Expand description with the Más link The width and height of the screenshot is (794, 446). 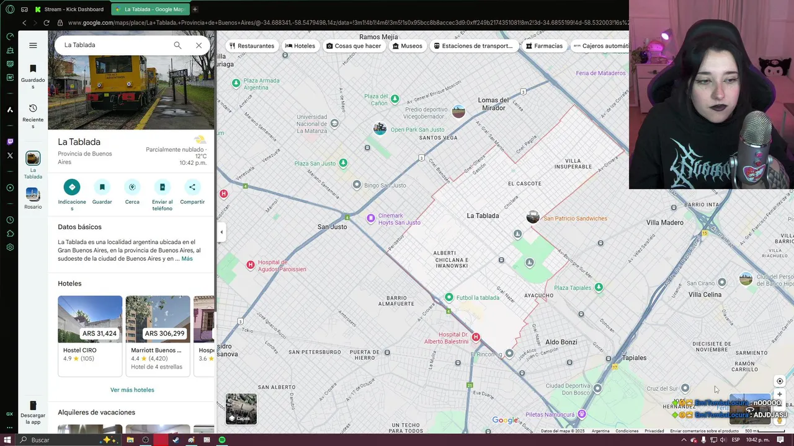(187, 259)
